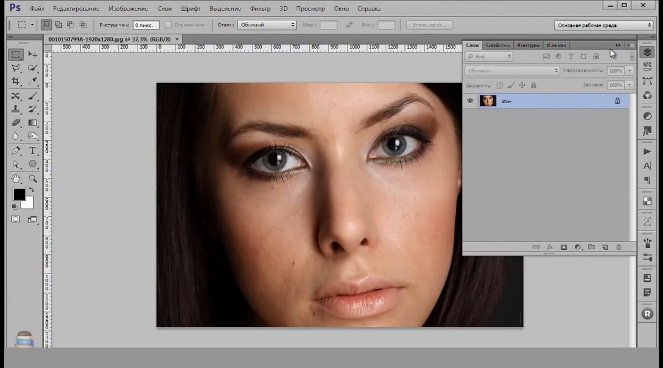Open the layer blend mode dropdown
663x368 pixels.
coord(512,71)
